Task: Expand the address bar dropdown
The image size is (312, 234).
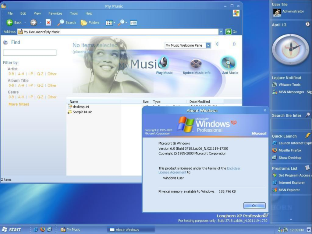Action: click(x=221, y=32)
